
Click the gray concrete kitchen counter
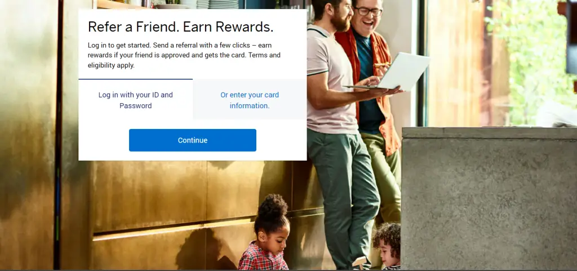click(489, 198)
